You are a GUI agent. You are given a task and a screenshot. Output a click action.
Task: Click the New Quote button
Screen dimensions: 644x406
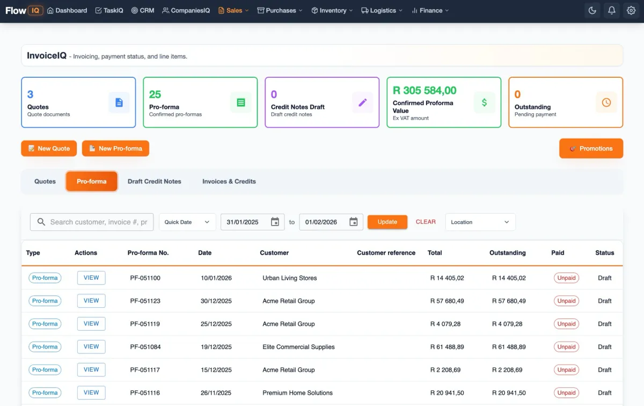(49, 148)
